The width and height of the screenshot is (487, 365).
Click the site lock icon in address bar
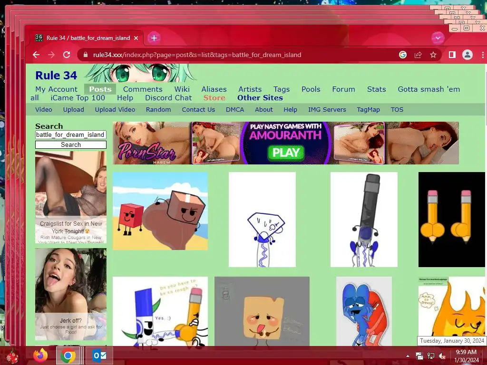pos(86,55)
